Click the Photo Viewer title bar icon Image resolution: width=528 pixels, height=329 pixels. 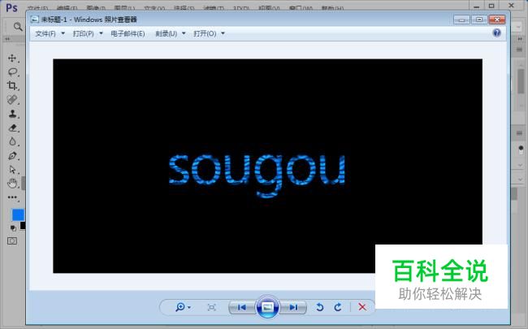[x=35, y=19]
